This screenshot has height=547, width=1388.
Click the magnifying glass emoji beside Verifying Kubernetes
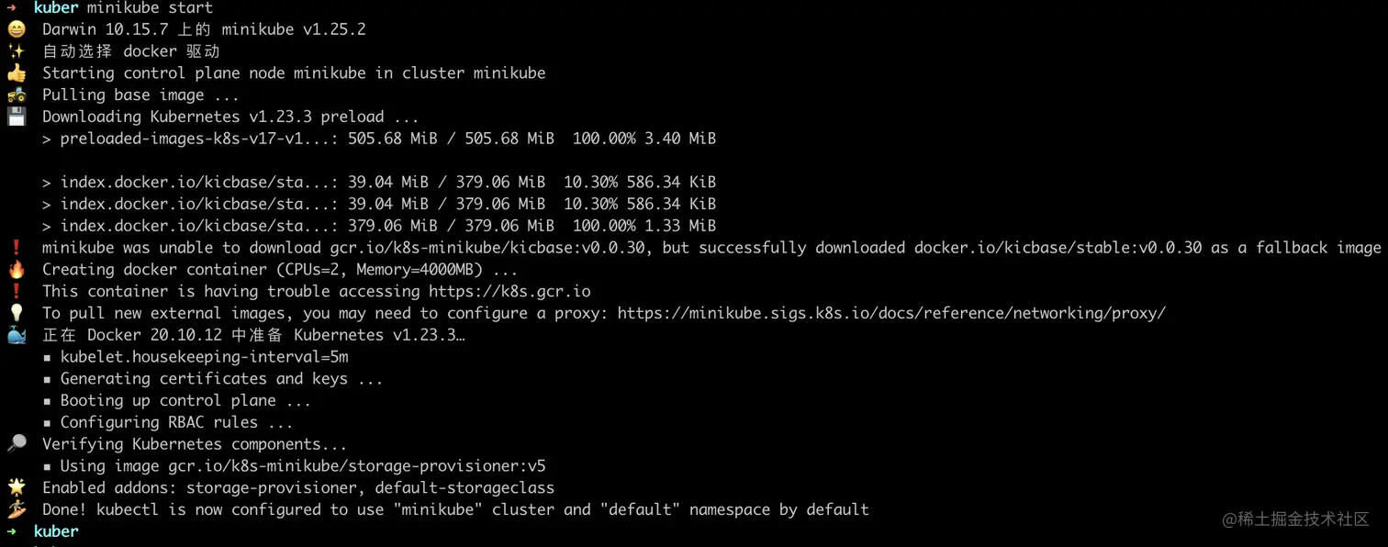click(16, 444)
